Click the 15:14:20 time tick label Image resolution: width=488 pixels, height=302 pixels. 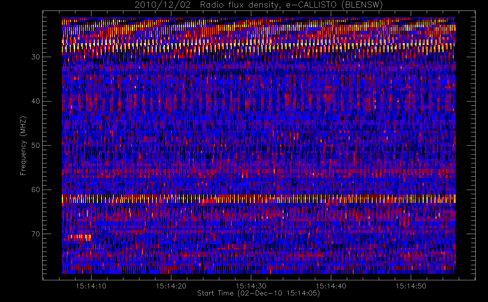(171, 286)
